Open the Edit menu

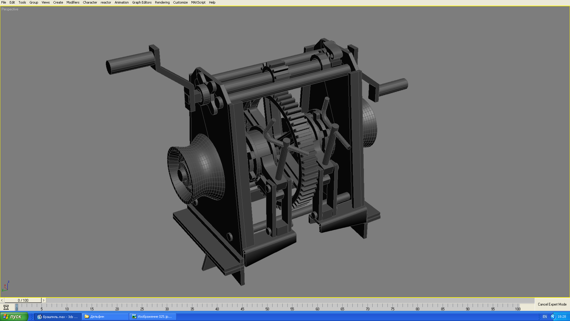pyautogui.click(x=12, y=2)
